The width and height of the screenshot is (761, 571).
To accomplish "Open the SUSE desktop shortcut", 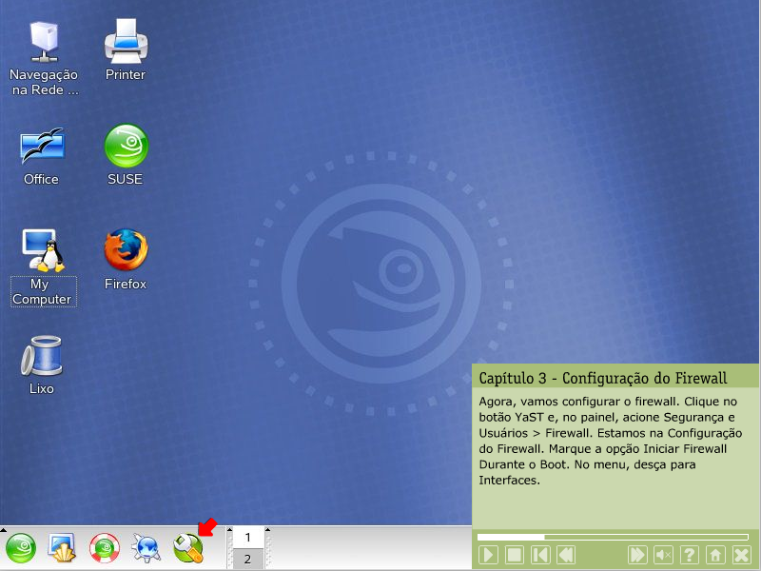I will click(126, 148).
